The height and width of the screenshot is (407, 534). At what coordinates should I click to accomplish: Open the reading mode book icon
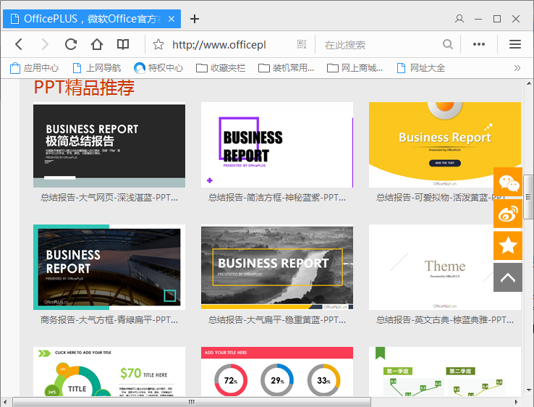pos(123,44)
